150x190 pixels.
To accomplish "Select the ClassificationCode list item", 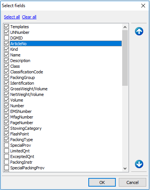I will point(27,72).
